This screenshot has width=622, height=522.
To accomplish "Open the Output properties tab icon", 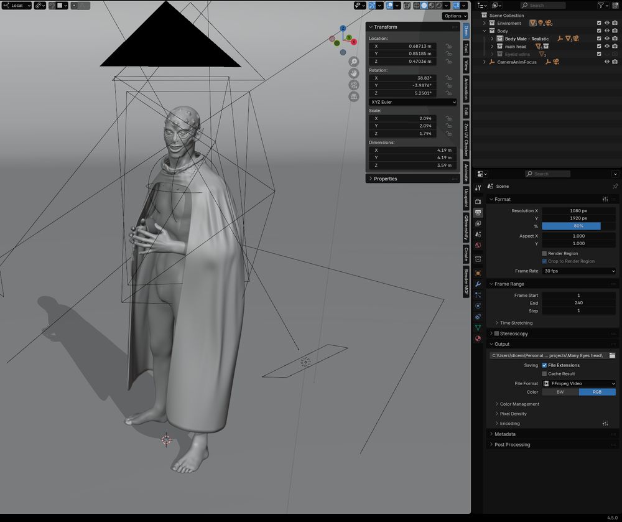I will pyautogui.click(x=478, y=213).
